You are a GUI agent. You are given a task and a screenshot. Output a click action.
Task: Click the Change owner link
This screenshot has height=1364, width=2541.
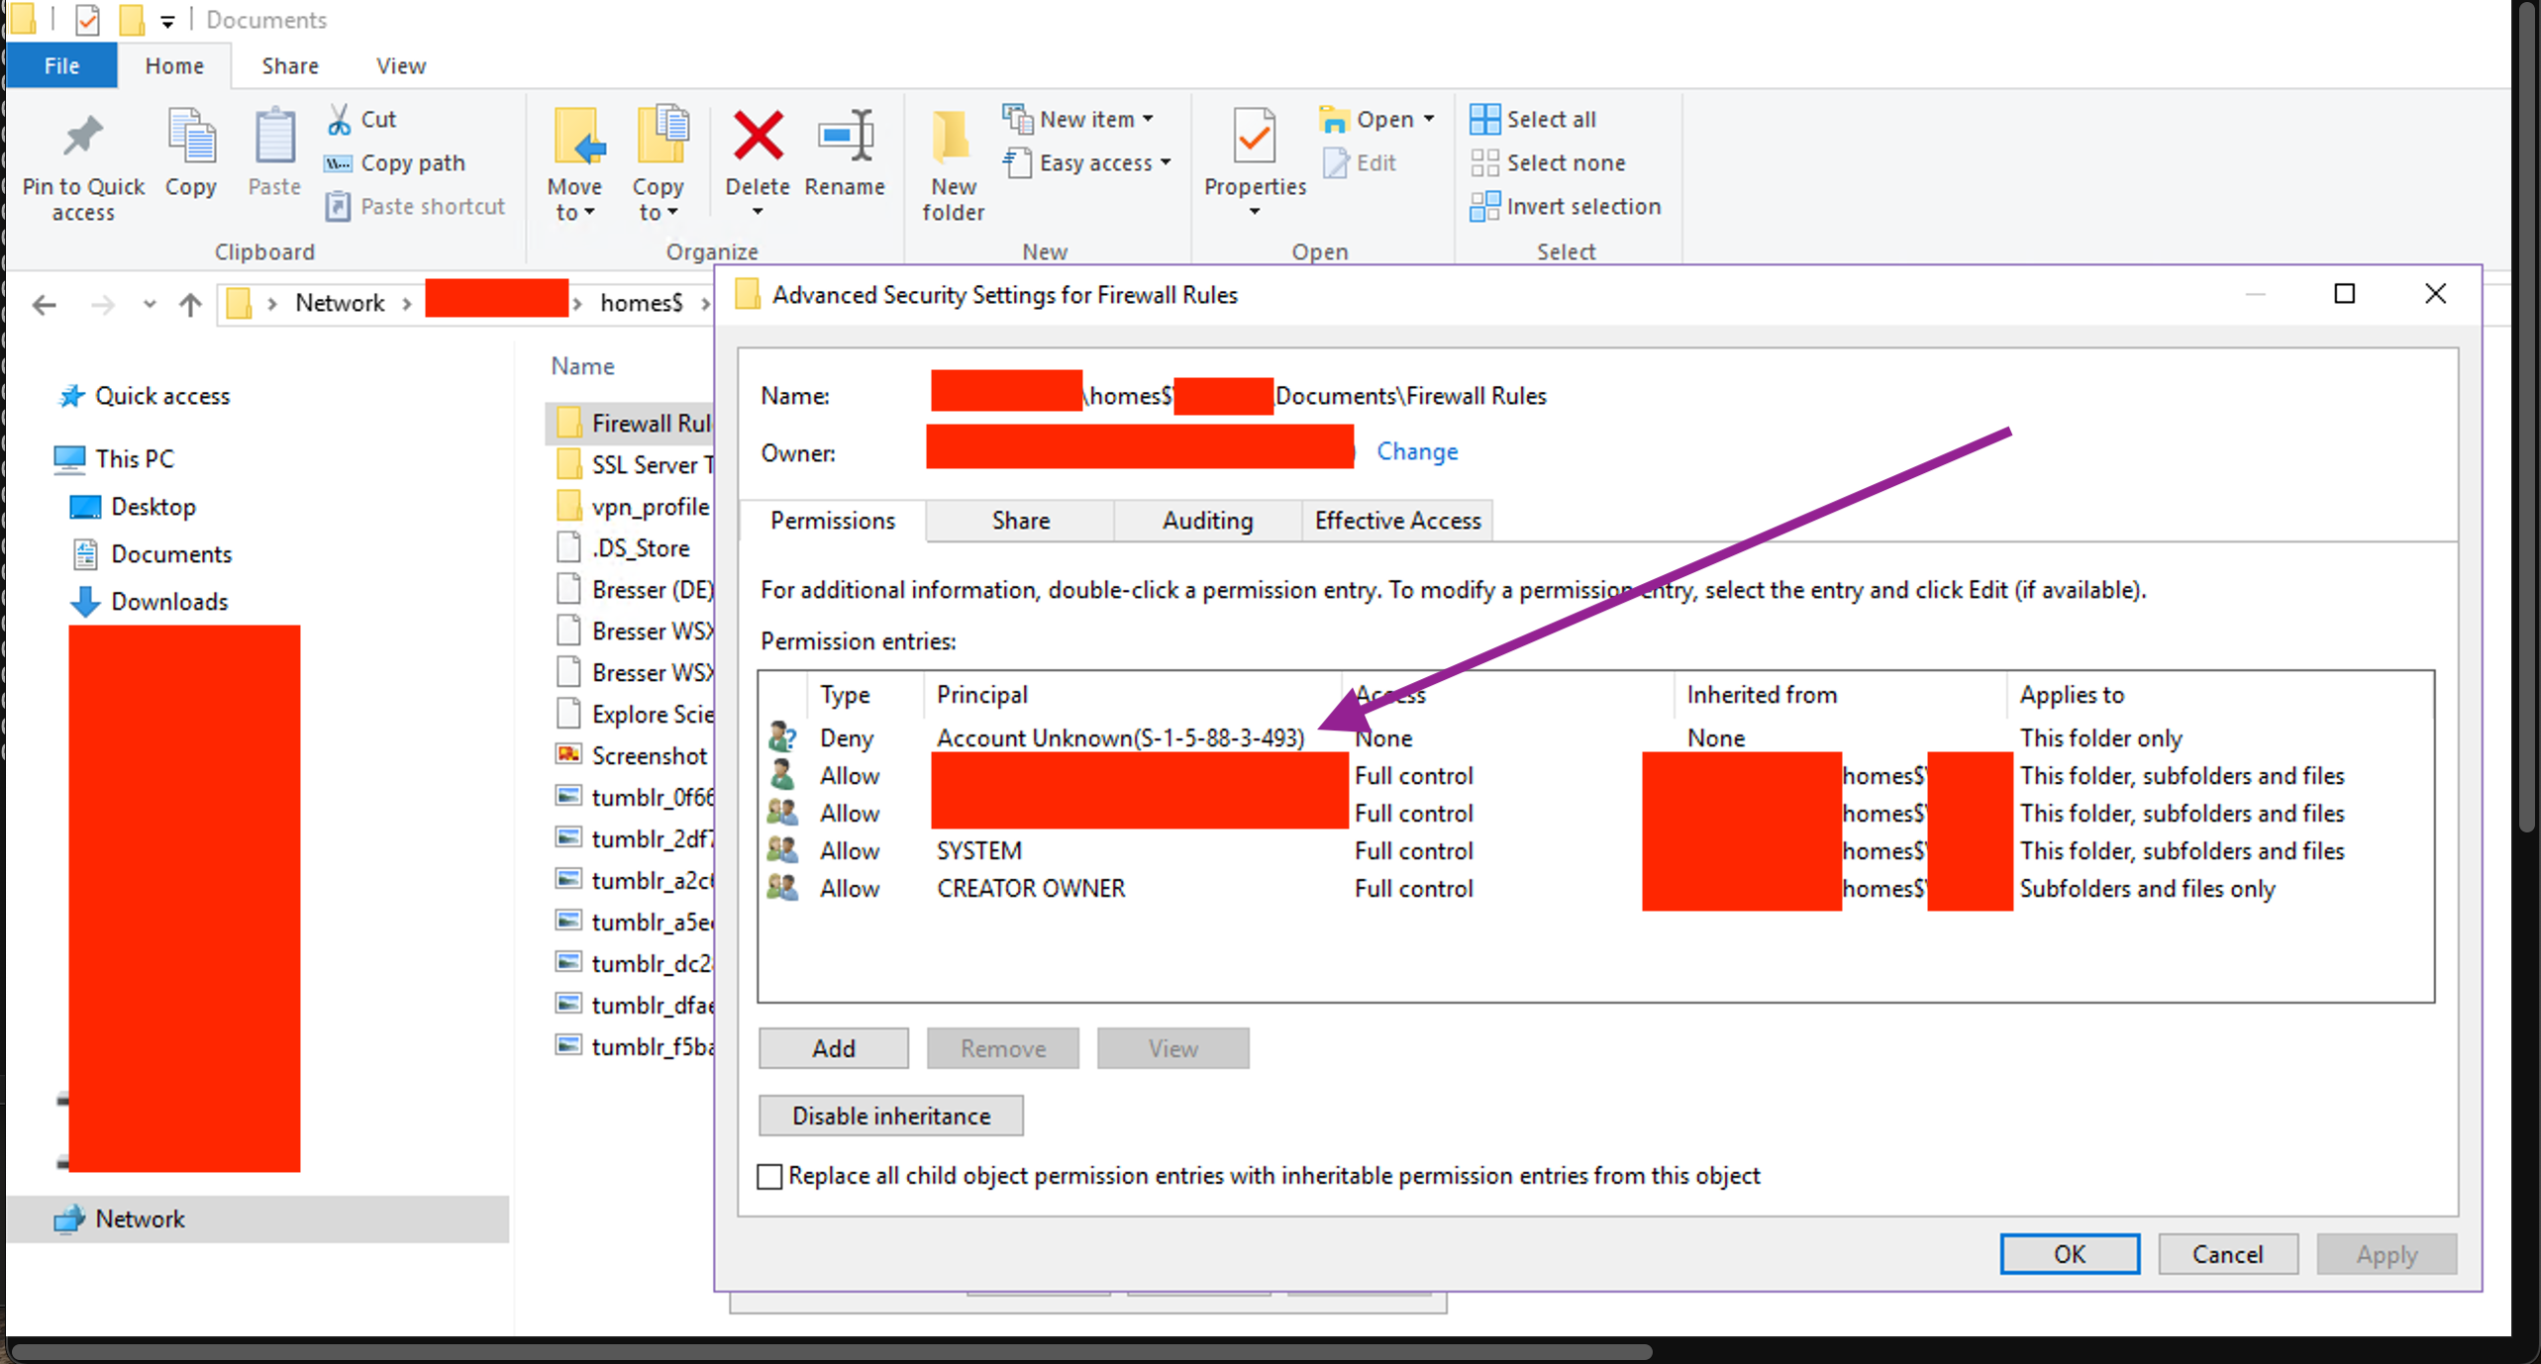pos(1417,451)
